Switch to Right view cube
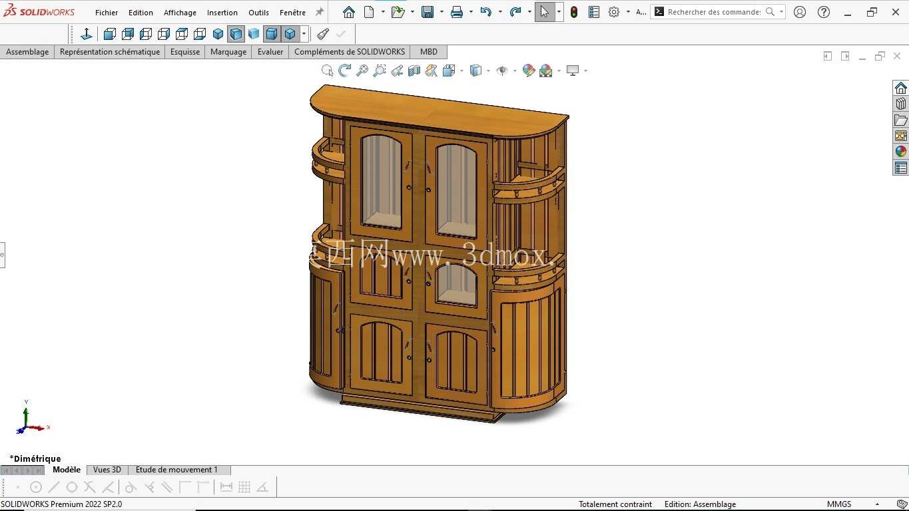 click(x=164, y=34)
